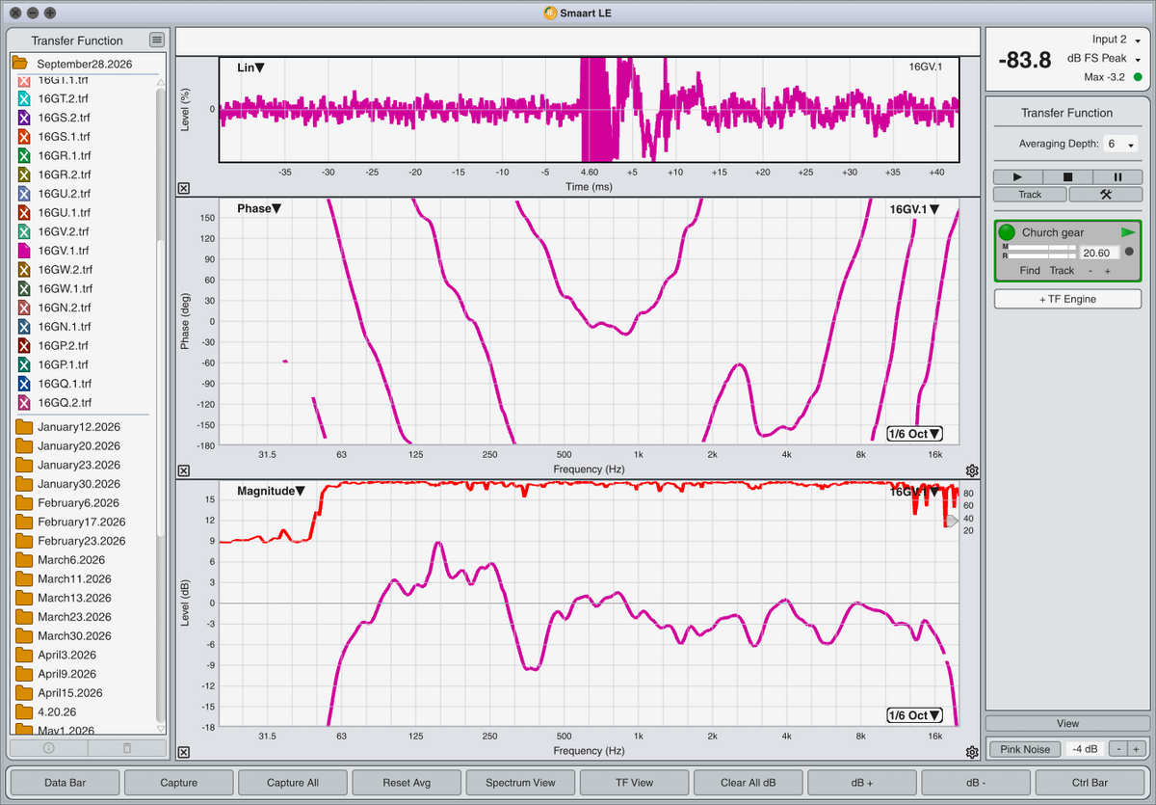Close the phase plot pane
1156x805 pixels.
coord(184,470)
